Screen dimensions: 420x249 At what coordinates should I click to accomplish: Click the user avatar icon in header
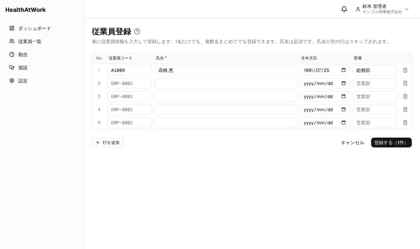coord(358,9)
